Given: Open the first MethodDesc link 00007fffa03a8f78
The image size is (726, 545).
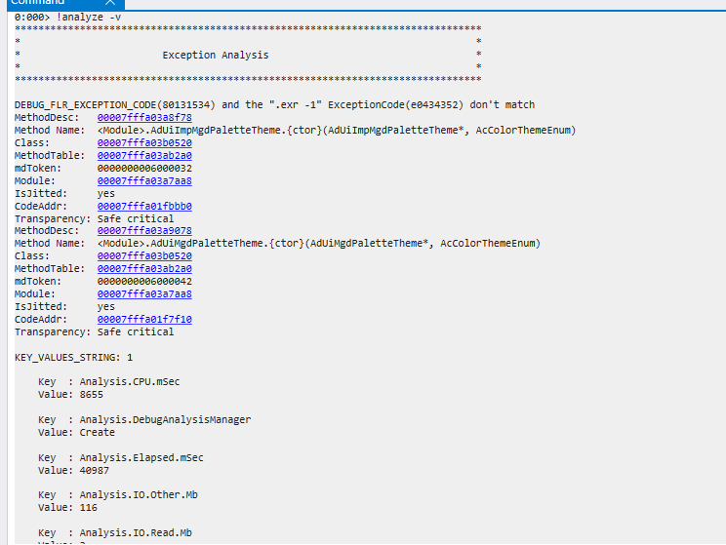Looking at the screenshot, I should pos(144,118).
